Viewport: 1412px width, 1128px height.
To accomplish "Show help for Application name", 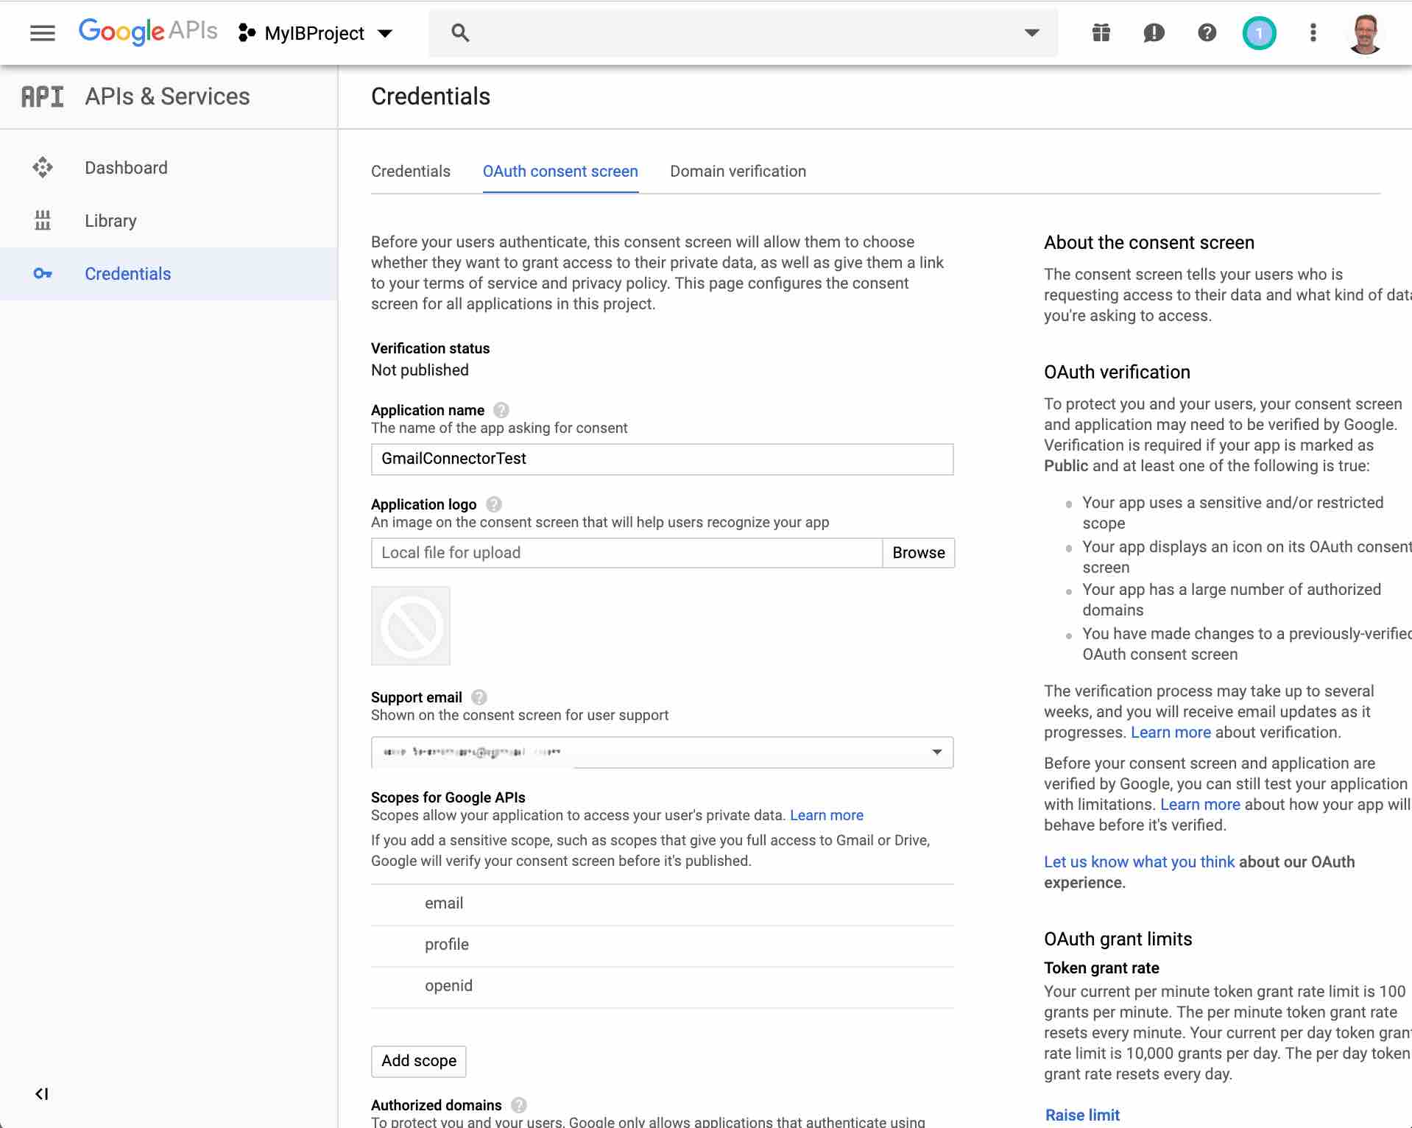I will pyautogui.click(x=501, y=410).
